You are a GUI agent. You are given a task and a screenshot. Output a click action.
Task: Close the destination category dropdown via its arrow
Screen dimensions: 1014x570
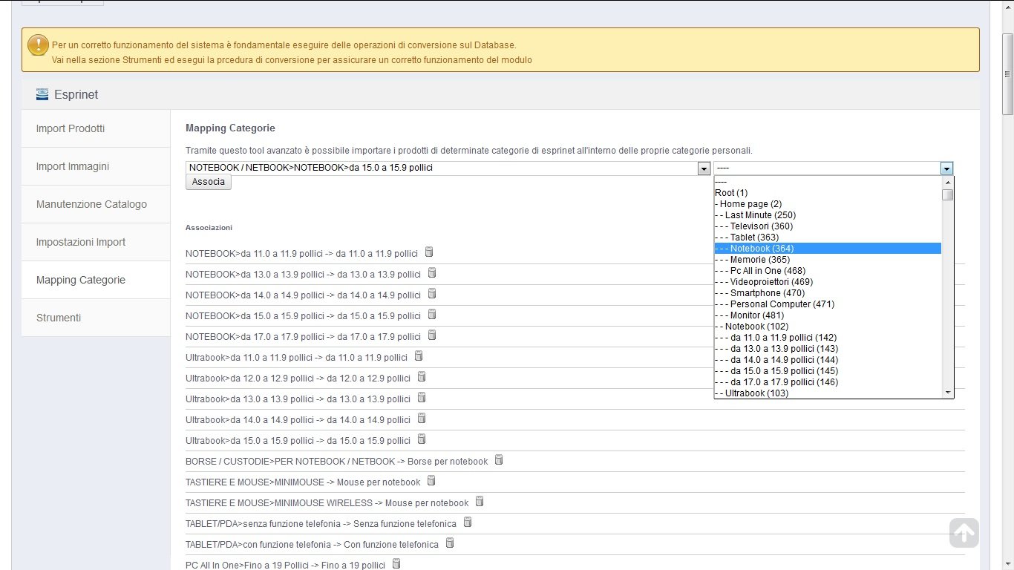point(946,168)
